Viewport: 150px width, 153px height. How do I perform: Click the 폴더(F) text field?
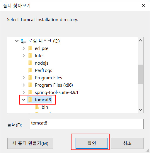click(87, 124)
